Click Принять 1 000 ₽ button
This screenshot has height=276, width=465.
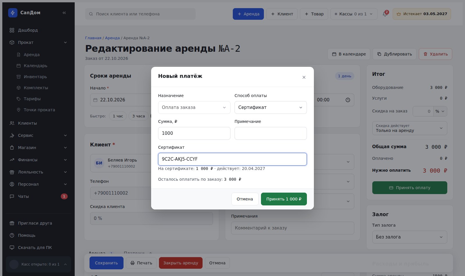[x=284, y=199]
